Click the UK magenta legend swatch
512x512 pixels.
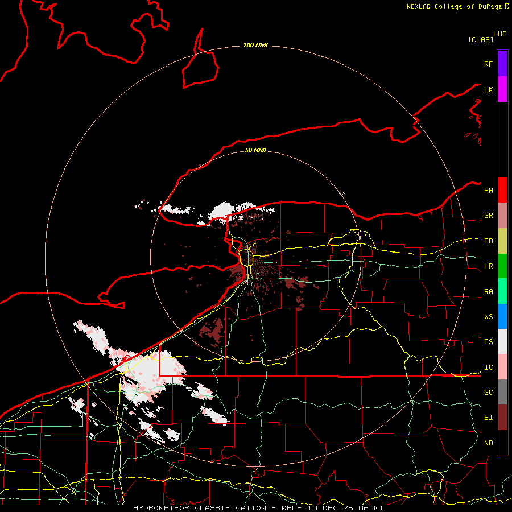(502, 89)
